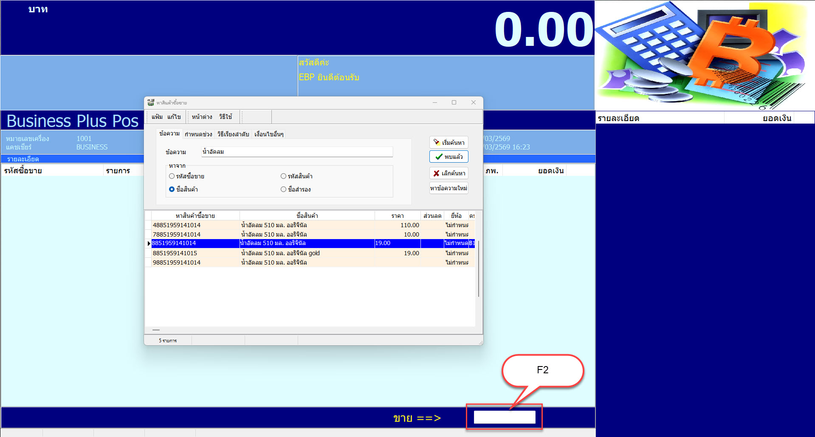The image size is (815, 437).
Task: Open the แก้ไข menu
Action: (x=174, y=117)
